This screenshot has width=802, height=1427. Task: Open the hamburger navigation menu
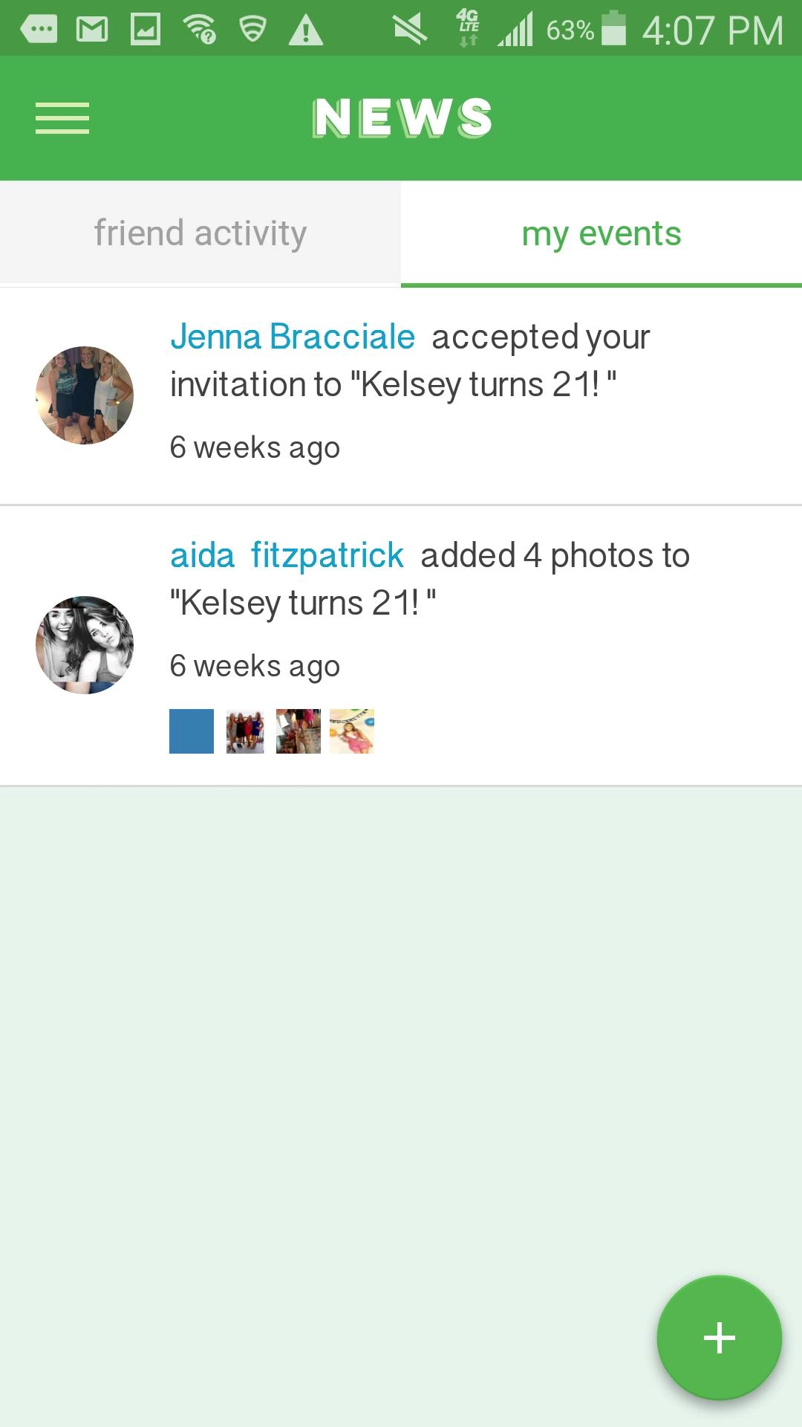62,118
